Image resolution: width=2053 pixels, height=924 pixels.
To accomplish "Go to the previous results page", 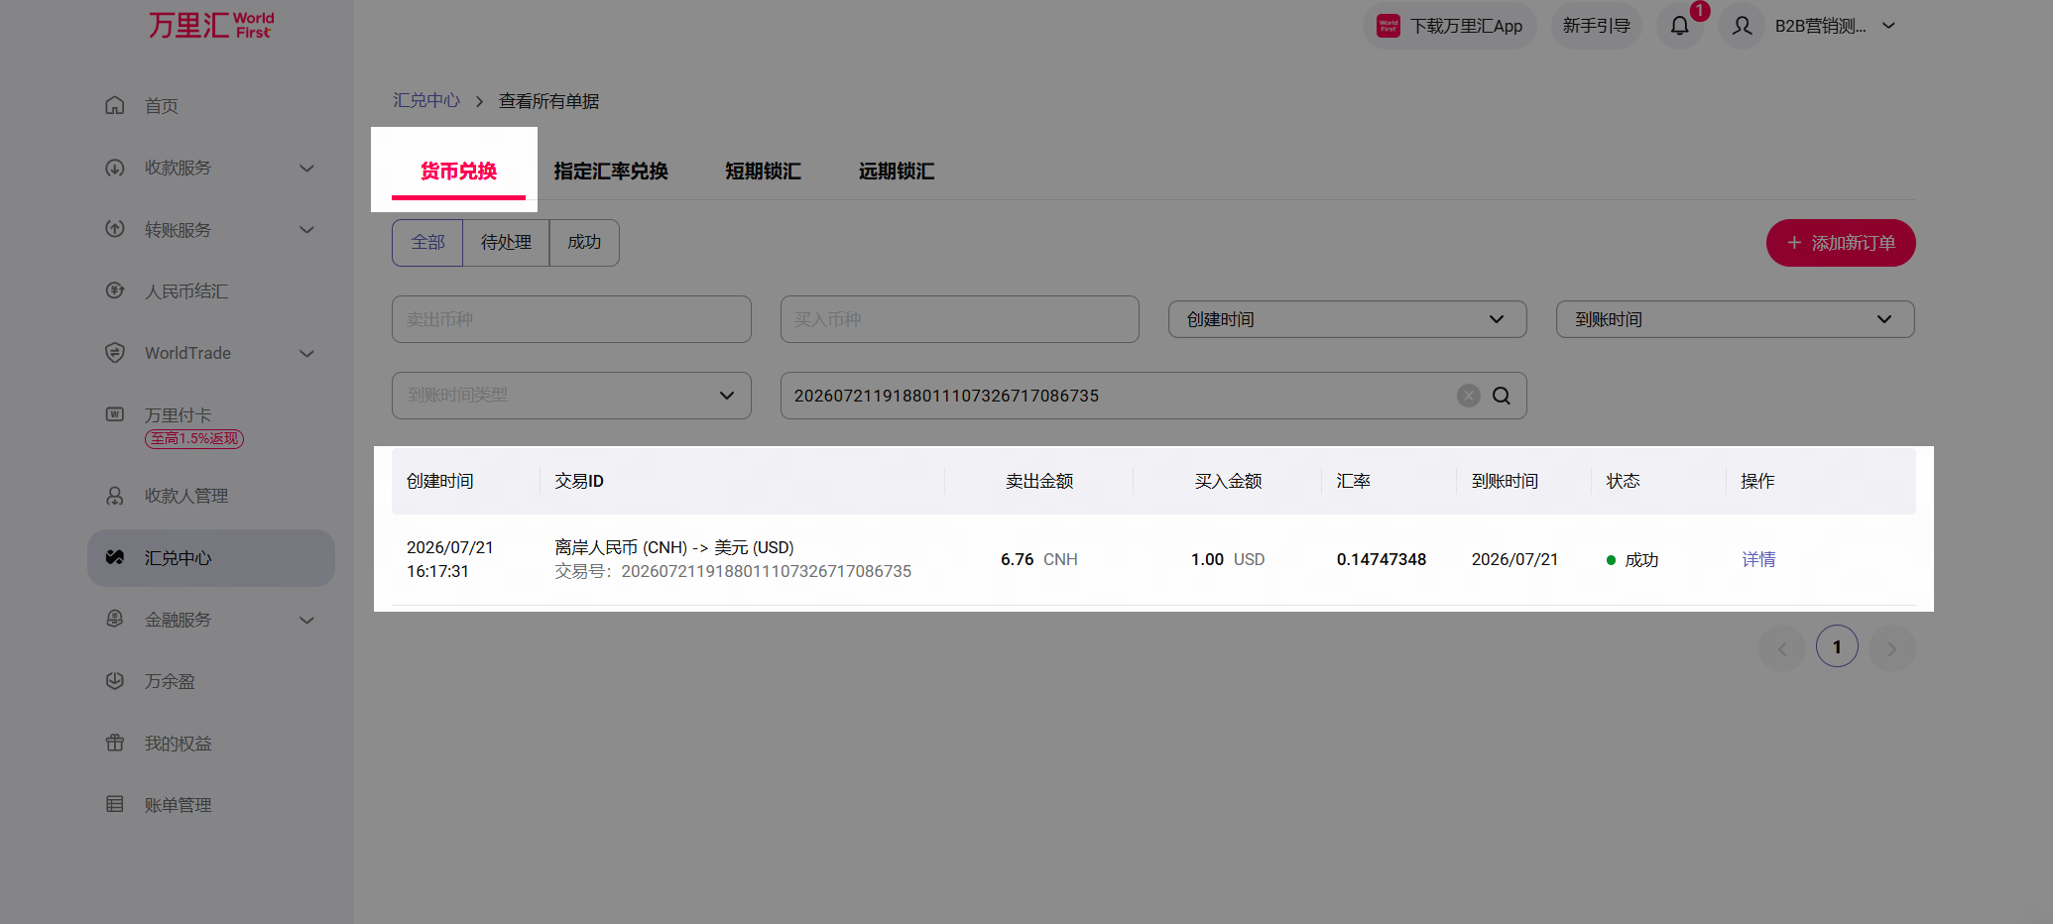I will (1782, 648).
